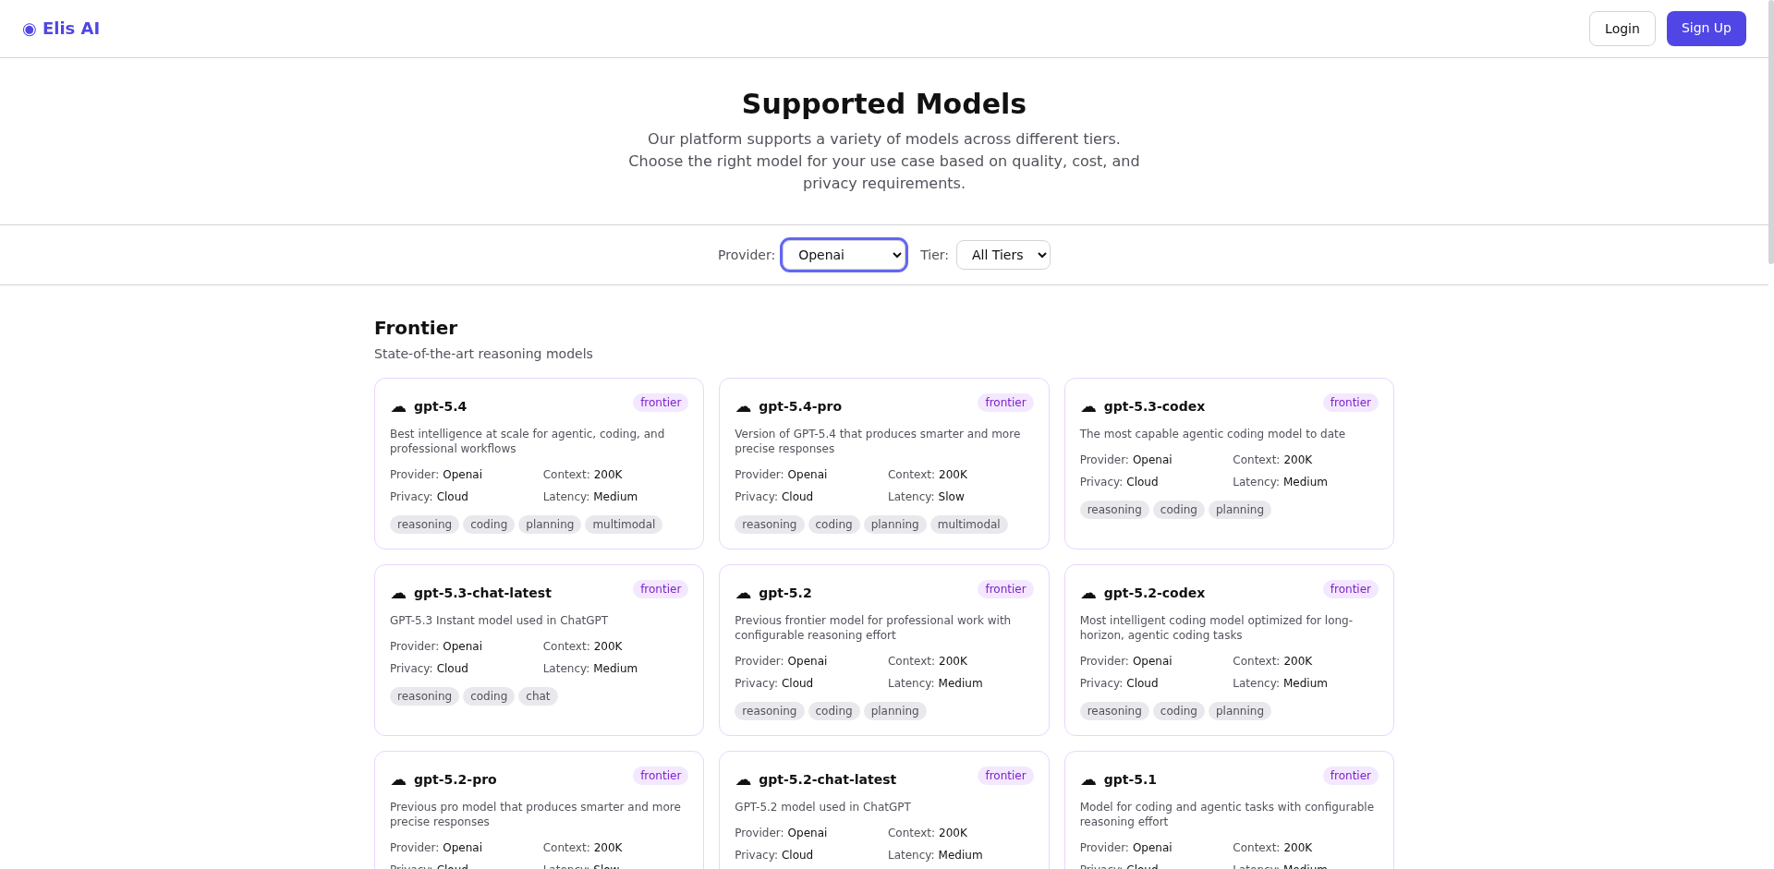1774x869 pixels.
Task: Select the frontier badge on gpt-5.1
Action: (x=1350, y=775)
